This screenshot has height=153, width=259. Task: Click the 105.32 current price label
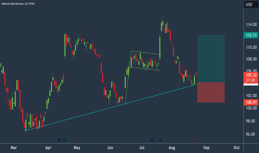coord(251,75)
